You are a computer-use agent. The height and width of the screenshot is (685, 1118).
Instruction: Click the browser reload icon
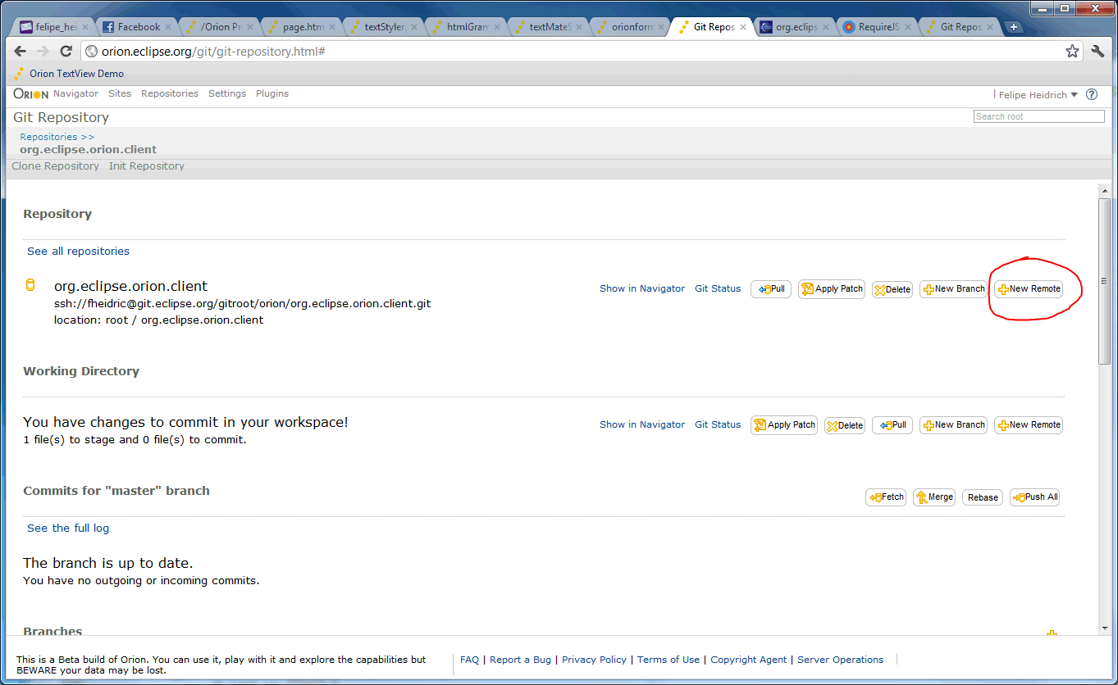(x=66, y=51)
